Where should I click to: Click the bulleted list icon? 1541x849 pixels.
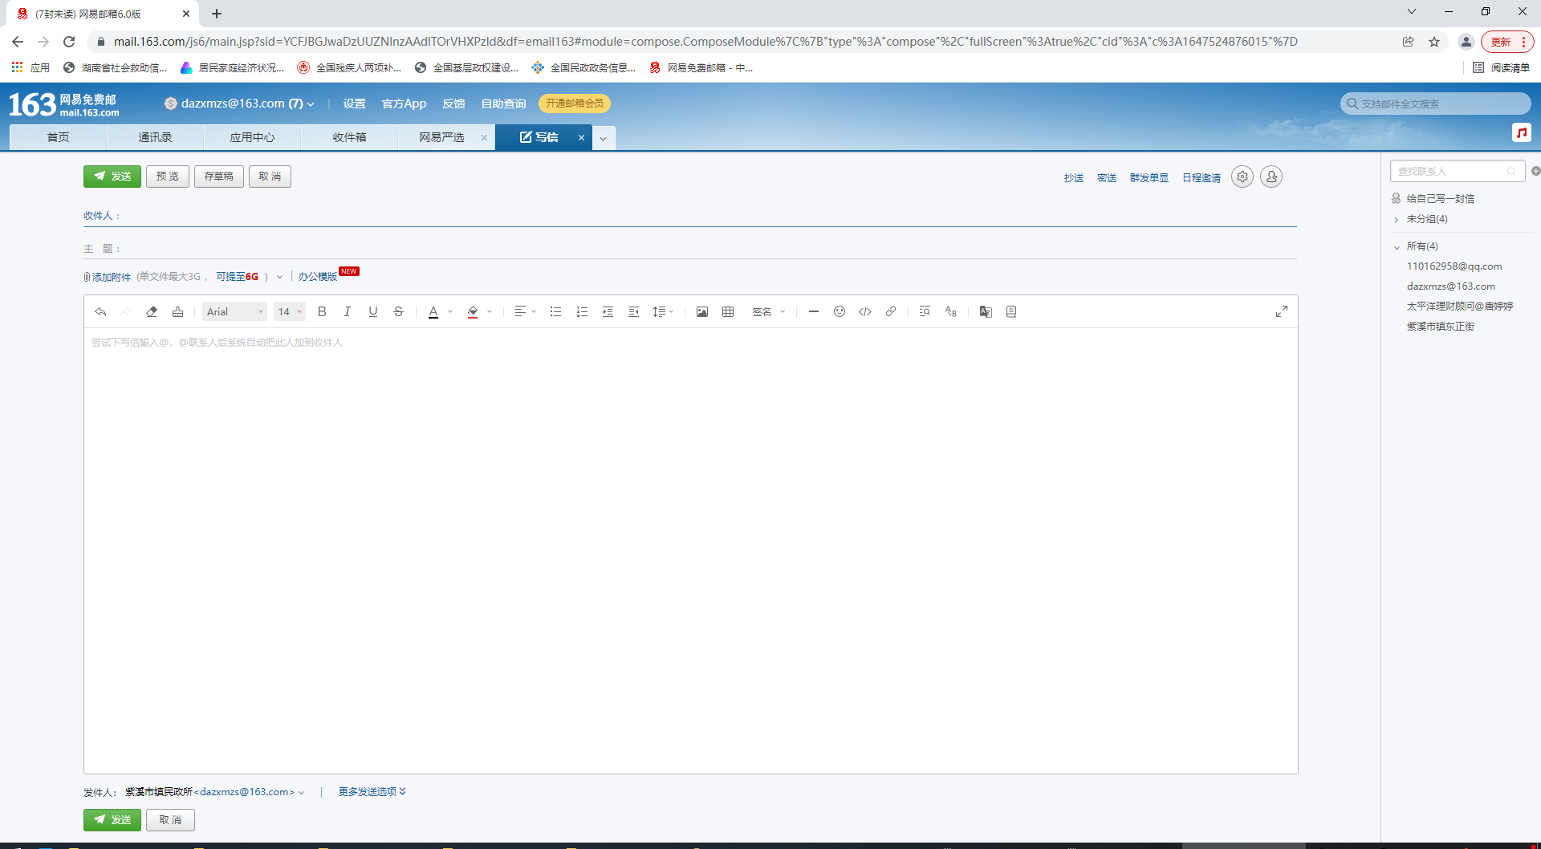pyautogui.click(x=555, y=312)
